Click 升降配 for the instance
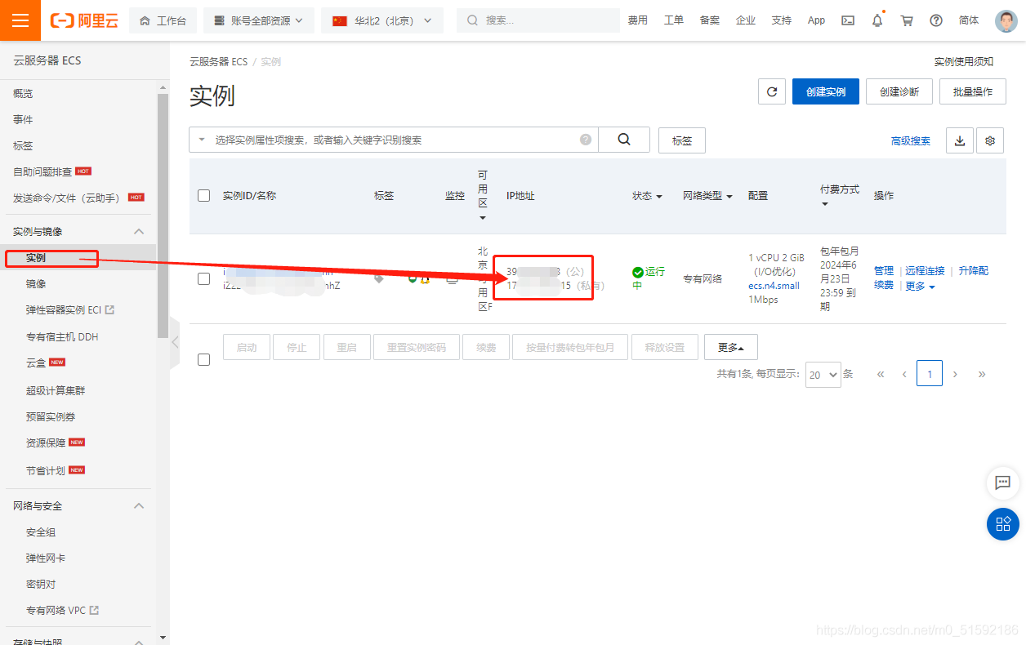The width and height of the screenshot is (1026, 645). 974,270
